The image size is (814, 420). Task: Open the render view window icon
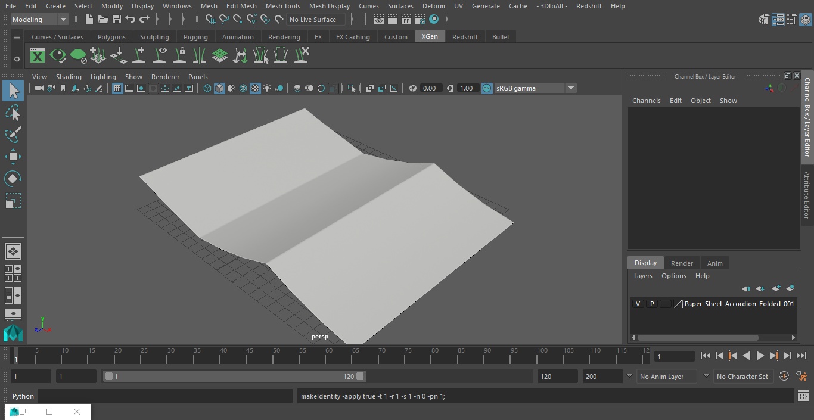coord(379,20)
